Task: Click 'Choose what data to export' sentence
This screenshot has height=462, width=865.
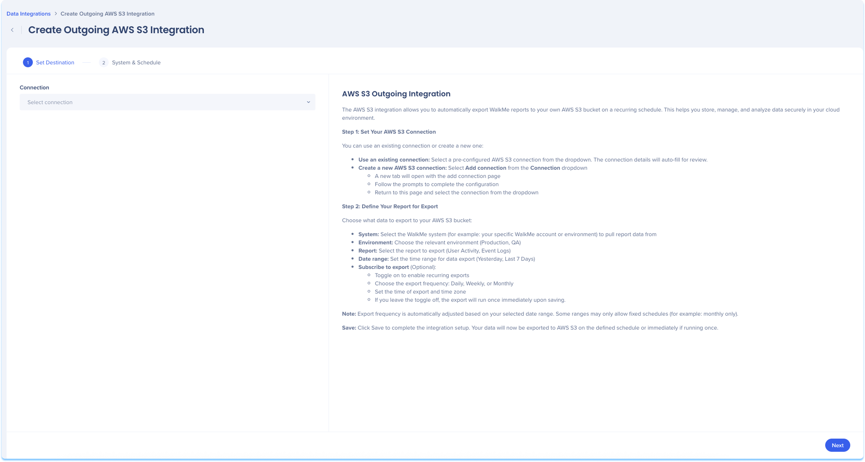Action: click(407, 221)
